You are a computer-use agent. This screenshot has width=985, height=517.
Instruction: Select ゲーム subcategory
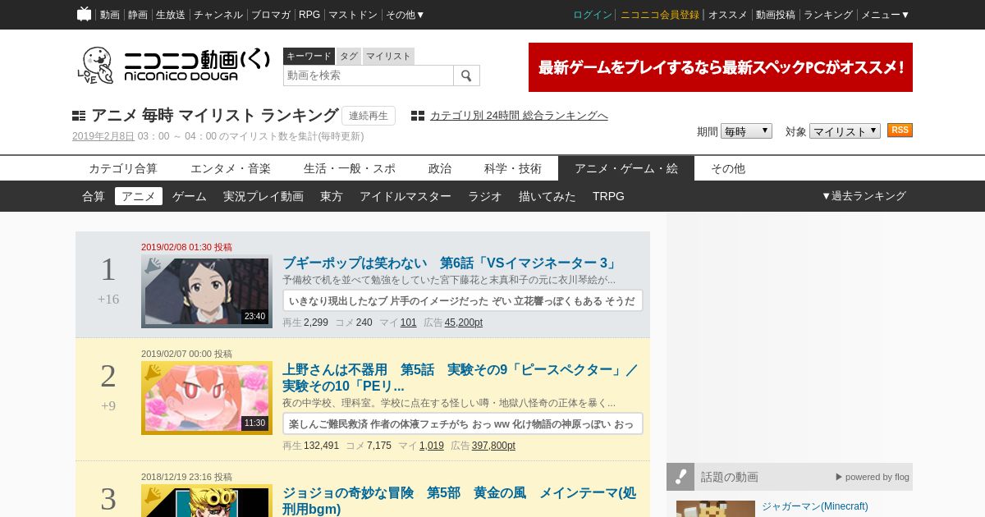(x=190, y=196)
